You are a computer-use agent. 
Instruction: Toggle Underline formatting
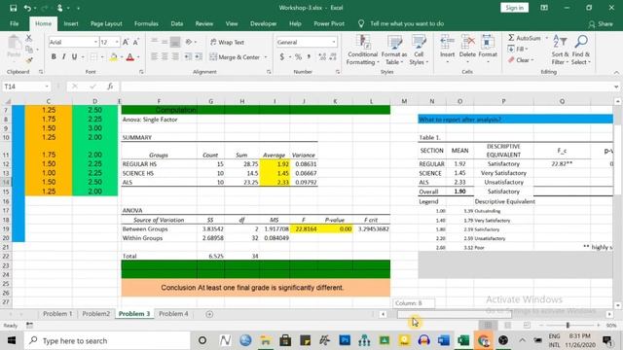74,56
